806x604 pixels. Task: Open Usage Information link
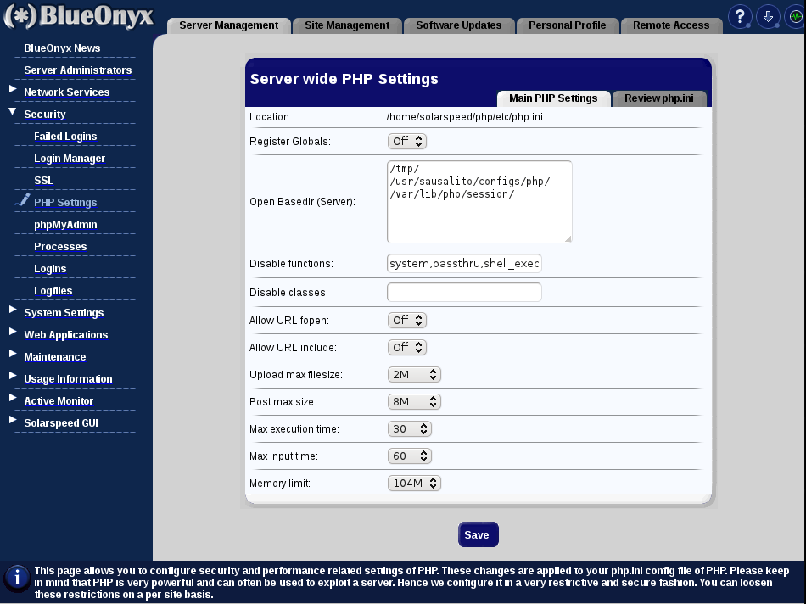coord(68,380)
